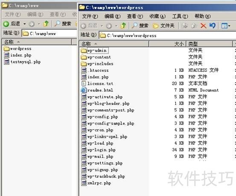Go up one folder in wordpress window
The image size is (236, 196).
pos(123,26)
